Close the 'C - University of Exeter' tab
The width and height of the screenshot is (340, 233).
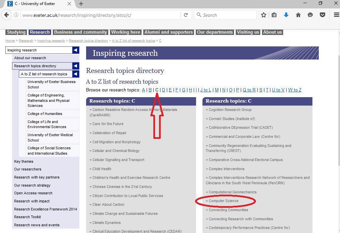point(69,4)
